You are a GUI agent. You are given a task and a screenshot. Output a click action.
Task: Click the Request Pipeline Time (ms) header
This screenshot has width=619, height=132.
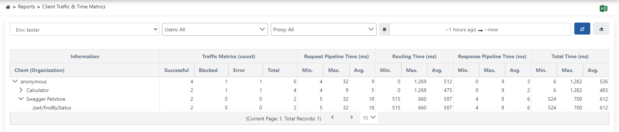pos(337,56)
